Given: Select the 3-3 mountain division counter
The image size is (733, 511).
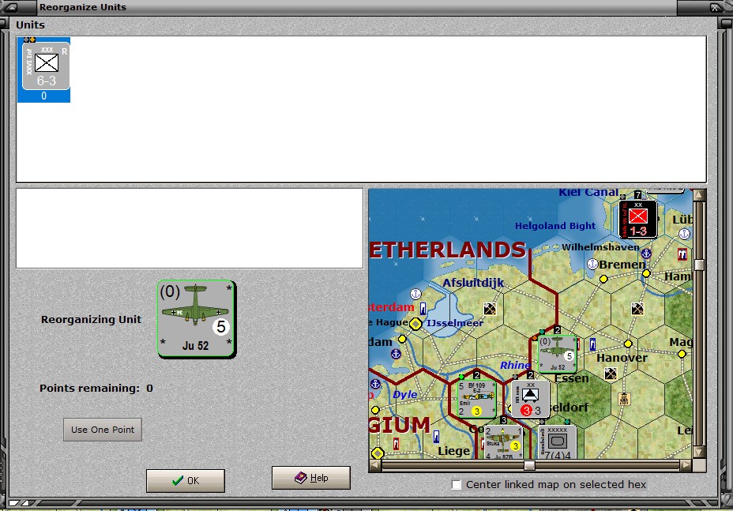Looking at the screenshot, I should point(530,399).
